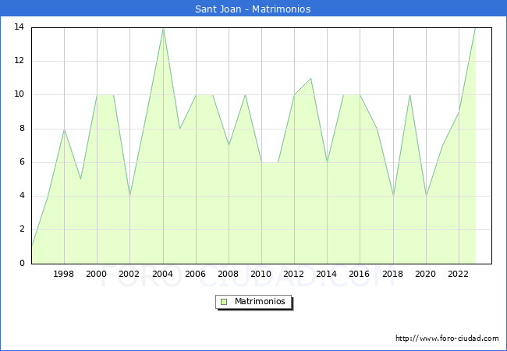Click the y-axis label 6

tap(22, 162)
